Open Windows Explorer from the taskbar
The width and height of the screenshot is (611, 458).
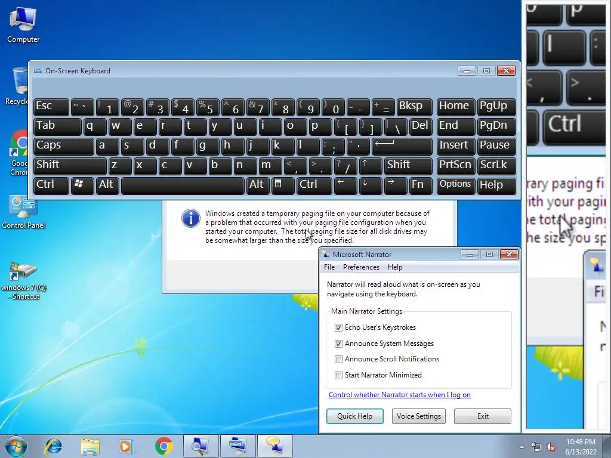[90, 446]
